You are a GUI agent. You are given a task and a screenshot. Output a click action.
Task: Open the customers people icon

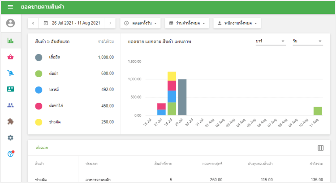(11, 105)
